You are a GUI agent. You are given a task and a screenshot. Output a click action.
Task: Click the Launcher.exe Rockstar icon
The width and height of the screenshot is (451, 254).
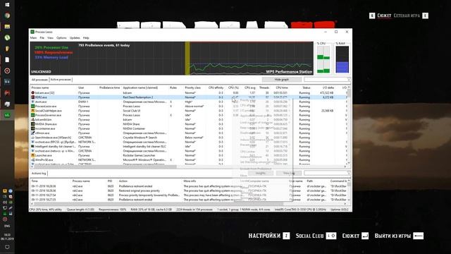(x=33, y=155)
